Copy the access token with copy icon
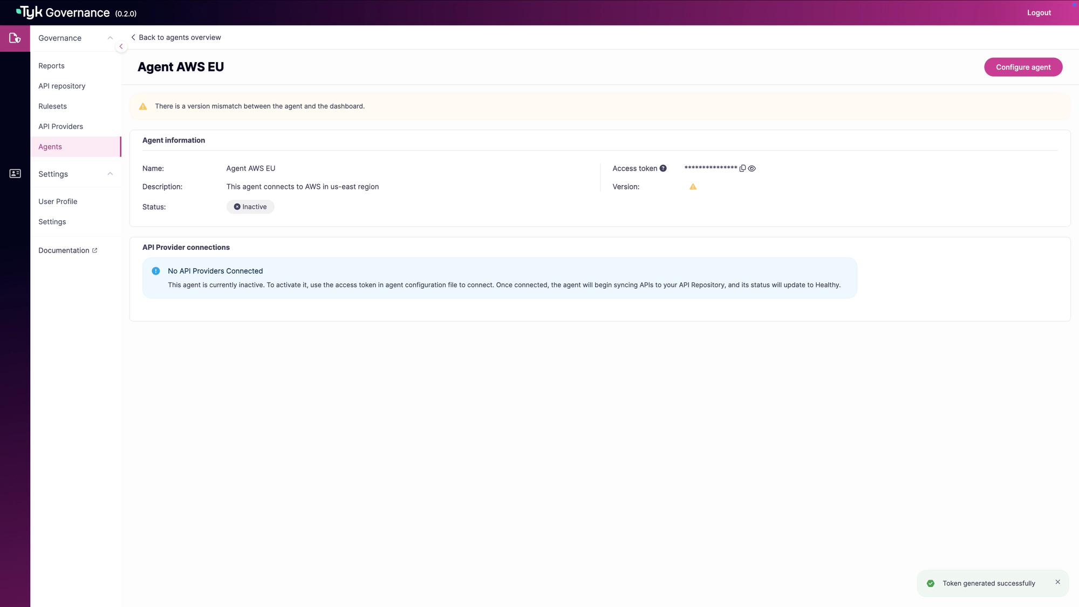Image resolution: width=1079 pixels, height=607 pixels. coord(742,168)
